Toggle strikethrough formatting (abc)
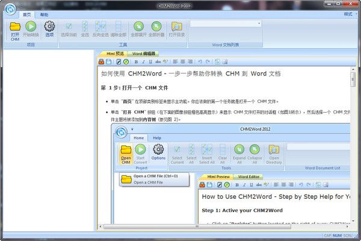The width and height of the screenshot is (361, 241). (158, 62)
